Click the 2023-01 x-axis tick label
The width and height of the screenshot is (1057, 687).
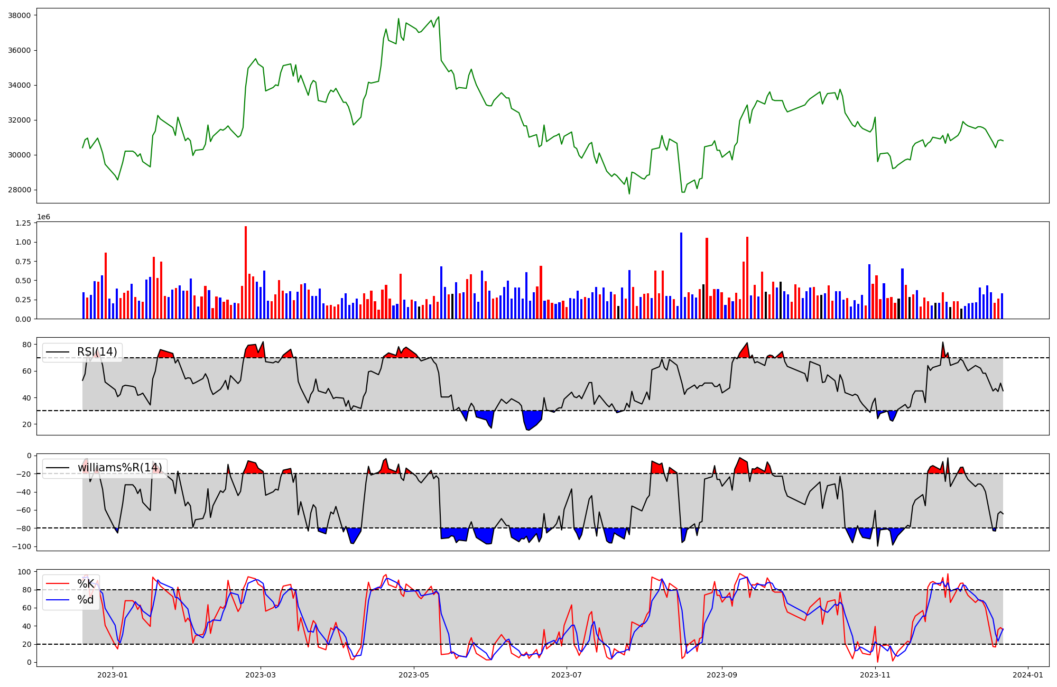click(113, 675)
